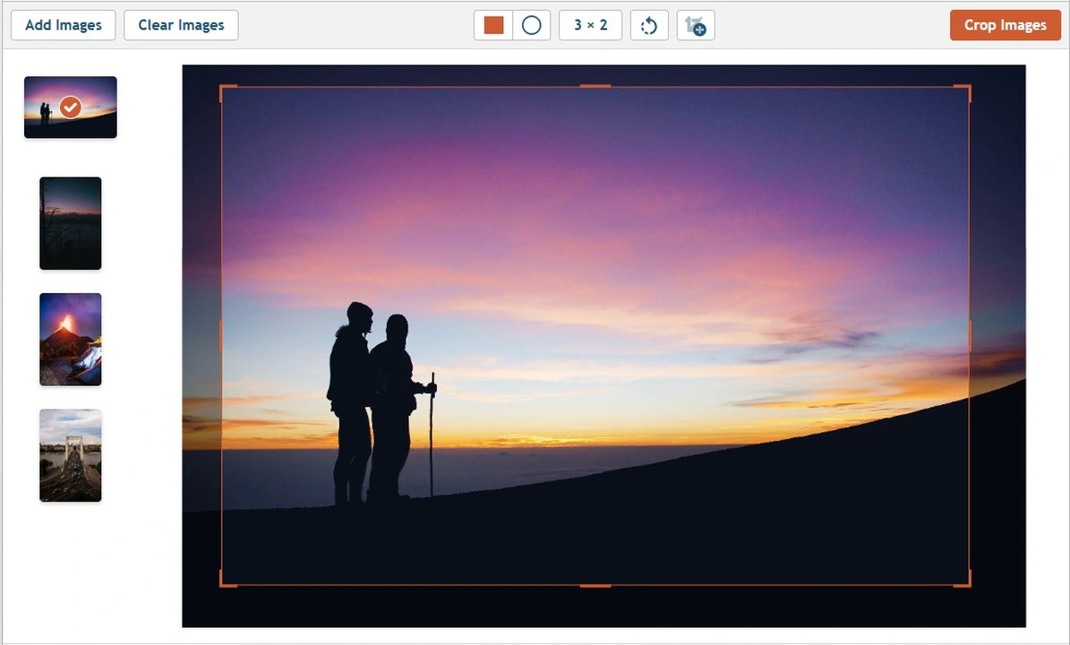Rotate the current image
Screen dimensions: 1070x645
648,25
